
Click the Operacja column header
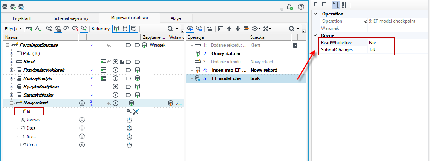(x=217, y=37)
